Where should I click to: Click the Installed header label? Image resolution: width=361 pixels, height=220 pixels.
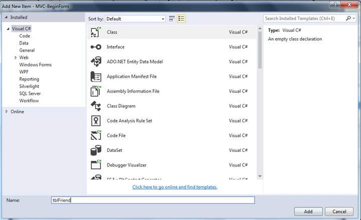click(19, 17)
